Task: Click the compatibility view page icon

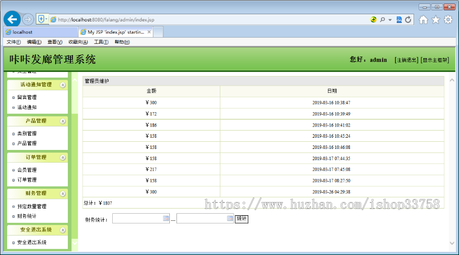Action: tap(399, 19)
